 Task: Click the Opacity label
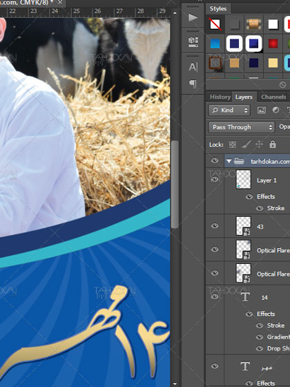284,126
